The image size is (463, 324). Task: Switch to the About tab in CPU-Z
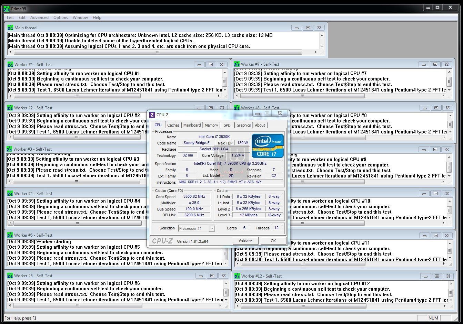pos(260,125)
